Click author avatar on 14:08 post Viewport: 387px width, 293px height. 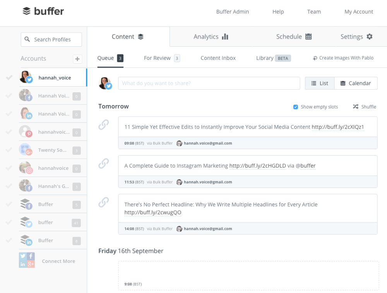coord(180,229)
